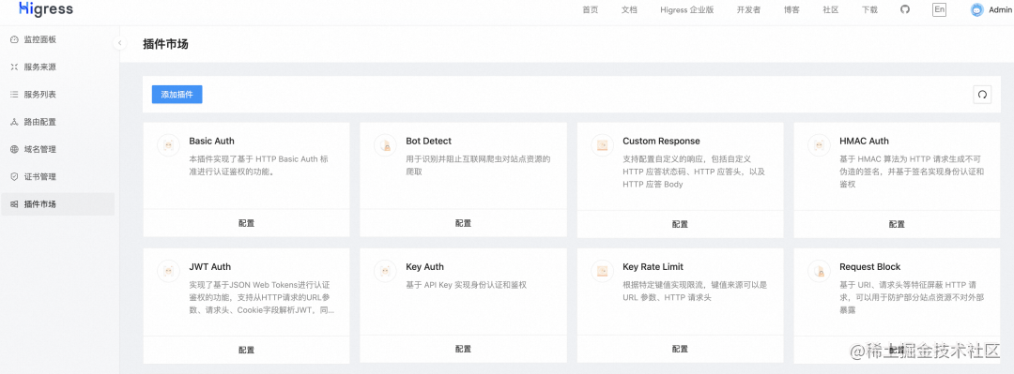Click the 域名管理 globe icon
Viewport: 1014px width, 374px height.
[x=14, y=149]
